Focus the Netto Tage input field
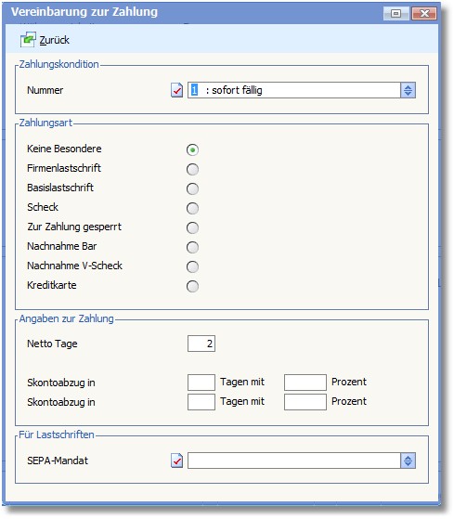 (x=201, y=344)
